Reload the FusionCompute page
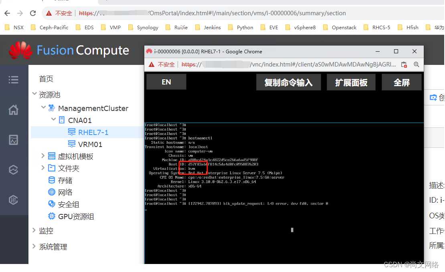 click(x=33, y=13)
